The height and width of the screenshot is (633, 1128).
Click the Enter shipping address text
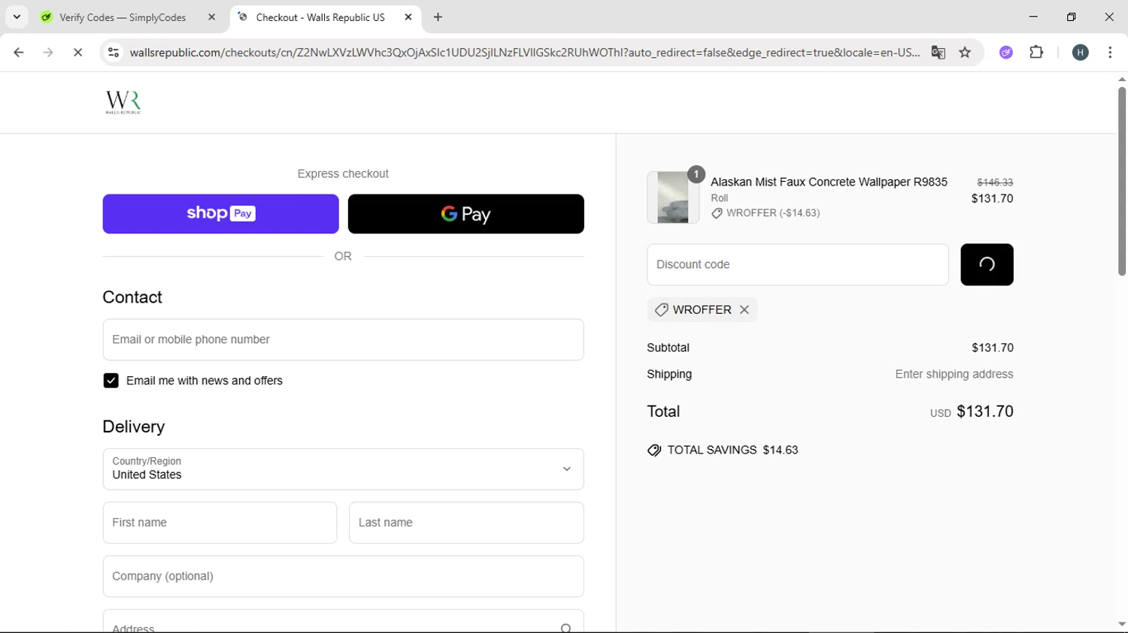pos(954,374)
